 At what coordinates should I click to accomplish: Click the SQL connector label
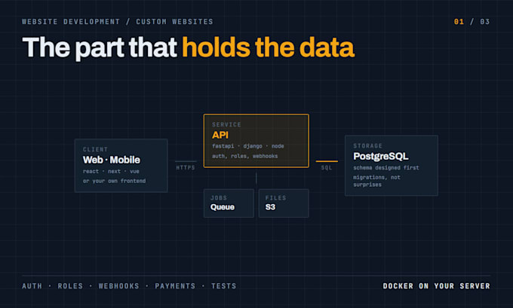pyautogui.click(x=327, y=167)
